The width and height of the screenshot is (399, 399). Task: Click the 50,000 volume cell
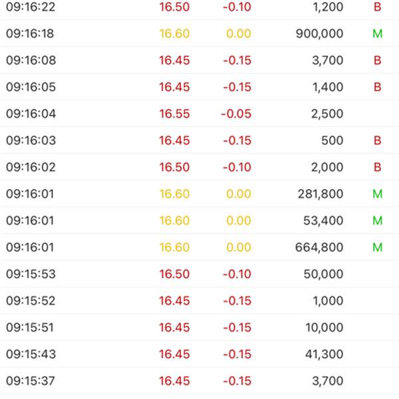click(322, 274)
